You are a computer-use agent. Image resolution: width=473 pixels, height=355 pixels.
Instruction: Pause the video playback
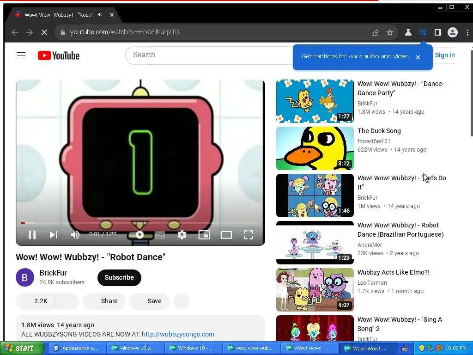[32, 235]
